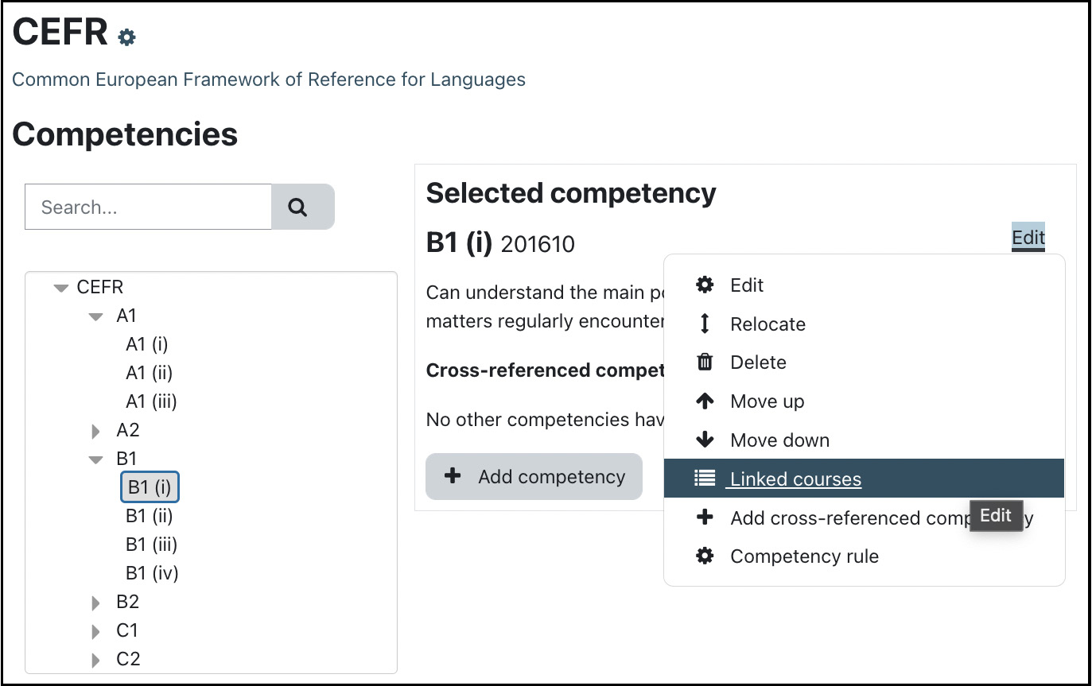
Task: Select the B1 (iv) competency
Action: pyautogui.click(x=152, y=573)
